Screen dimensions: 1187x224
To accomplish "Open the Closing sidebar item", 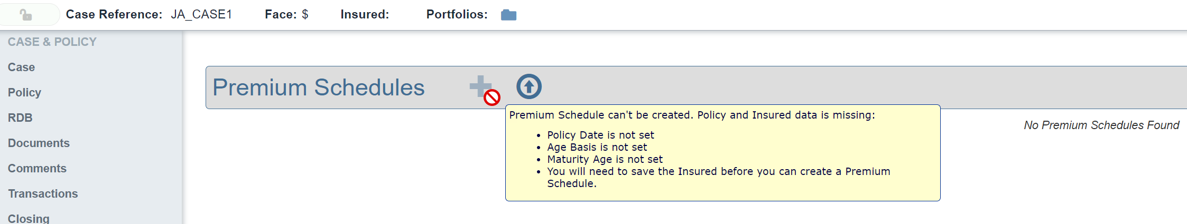I will pyautogui.click(x=29, y=218).
